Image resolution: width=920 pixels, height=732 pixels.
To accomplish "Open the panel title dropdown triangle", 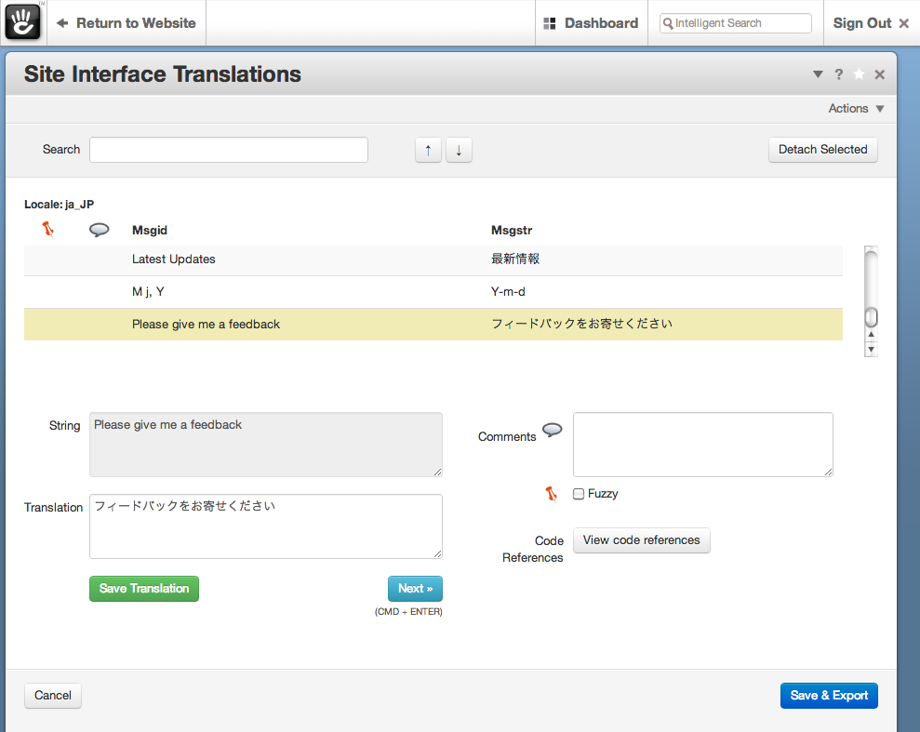I will (x=818, y=74).
